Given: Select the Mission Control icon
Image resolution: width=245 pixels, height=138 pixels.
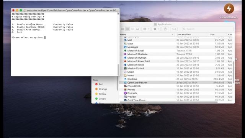Looking at the screenshot, I should point(125,68).
